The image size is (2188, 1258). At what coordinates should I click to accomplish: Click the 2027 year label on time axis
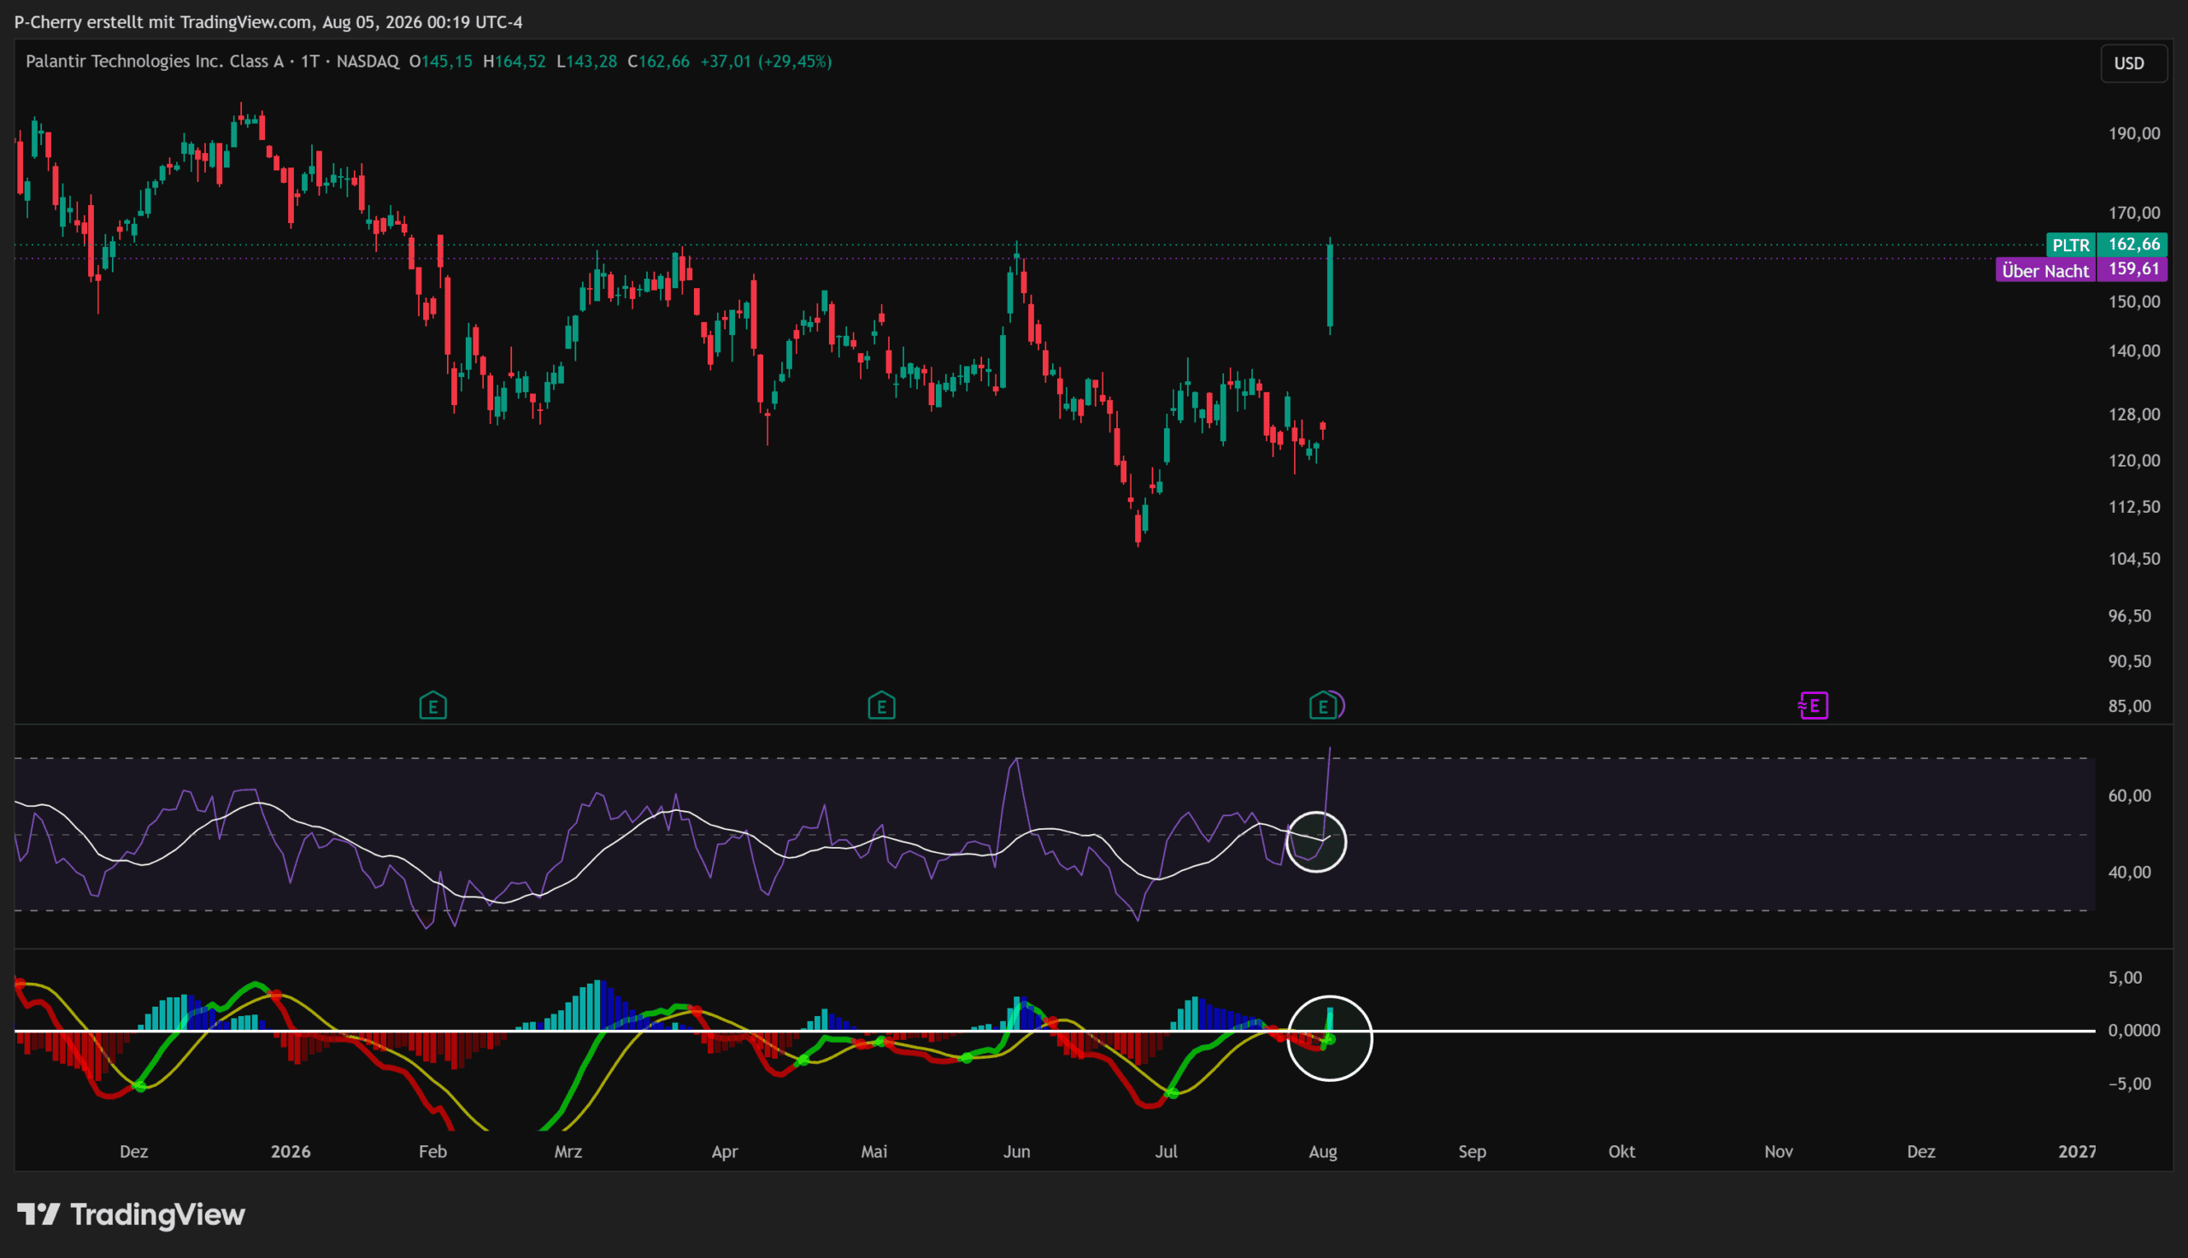[2077, 1152]
